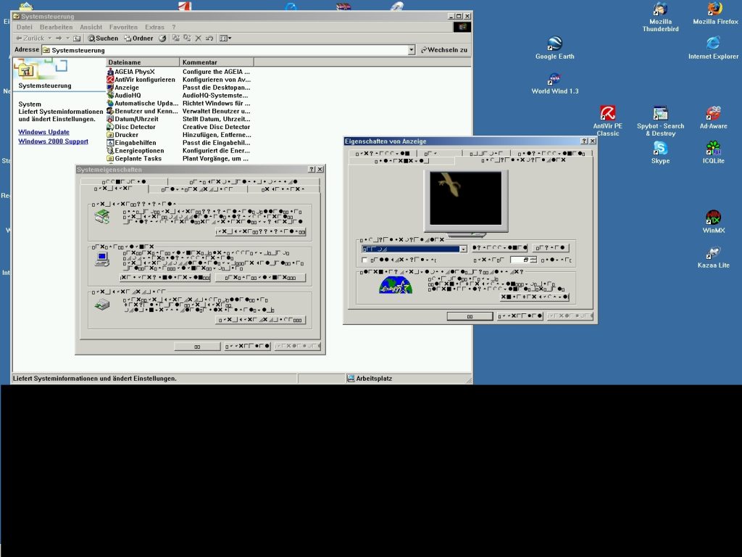Launch World Wind 1.3 shortcut
The width and height of the screenshot is (742, 557).
click(554, 83)
